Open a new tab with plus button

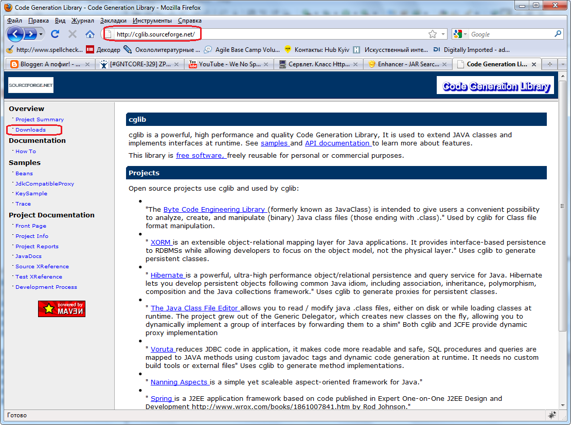pyautogui.click(x=549, y=64)
